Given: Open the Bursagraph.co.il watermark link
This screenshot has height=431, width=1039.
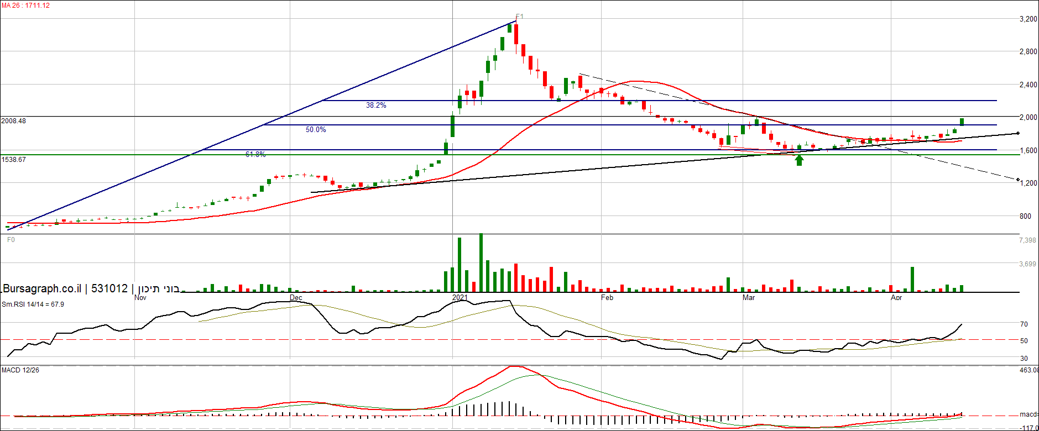Looking at the screenshot, I should tap(42, 288).
